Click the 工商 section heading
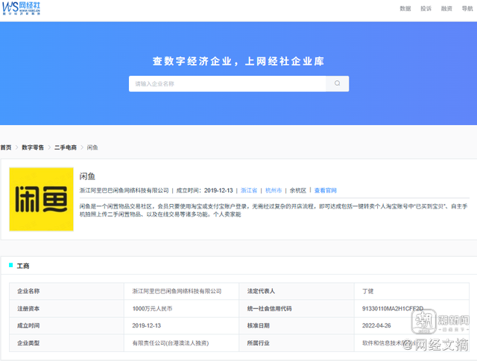This screenshot has height=361, width=477. [23, 266]
